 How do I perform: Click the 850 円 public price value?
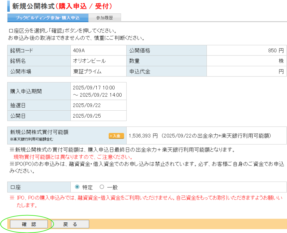coord(276,51)
